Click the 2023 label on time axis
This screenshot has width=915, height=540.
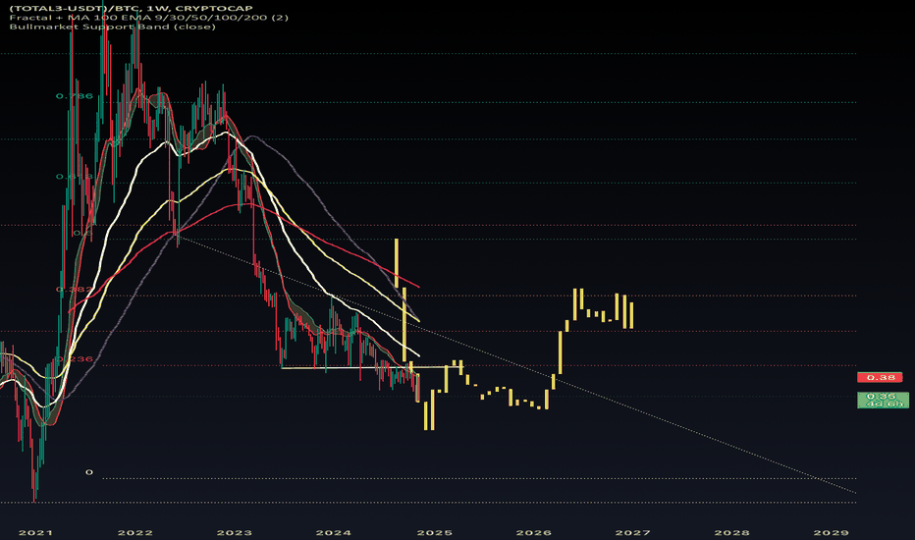[x=234, y=532]
